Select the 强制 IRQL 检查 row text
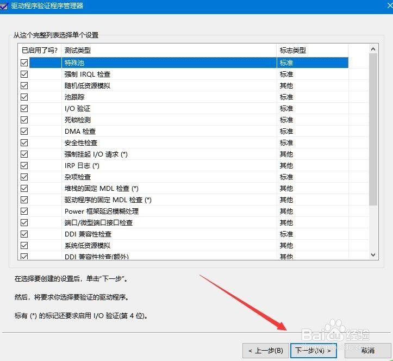The height and width of the screenshot is (361, 393). (88, 74)
